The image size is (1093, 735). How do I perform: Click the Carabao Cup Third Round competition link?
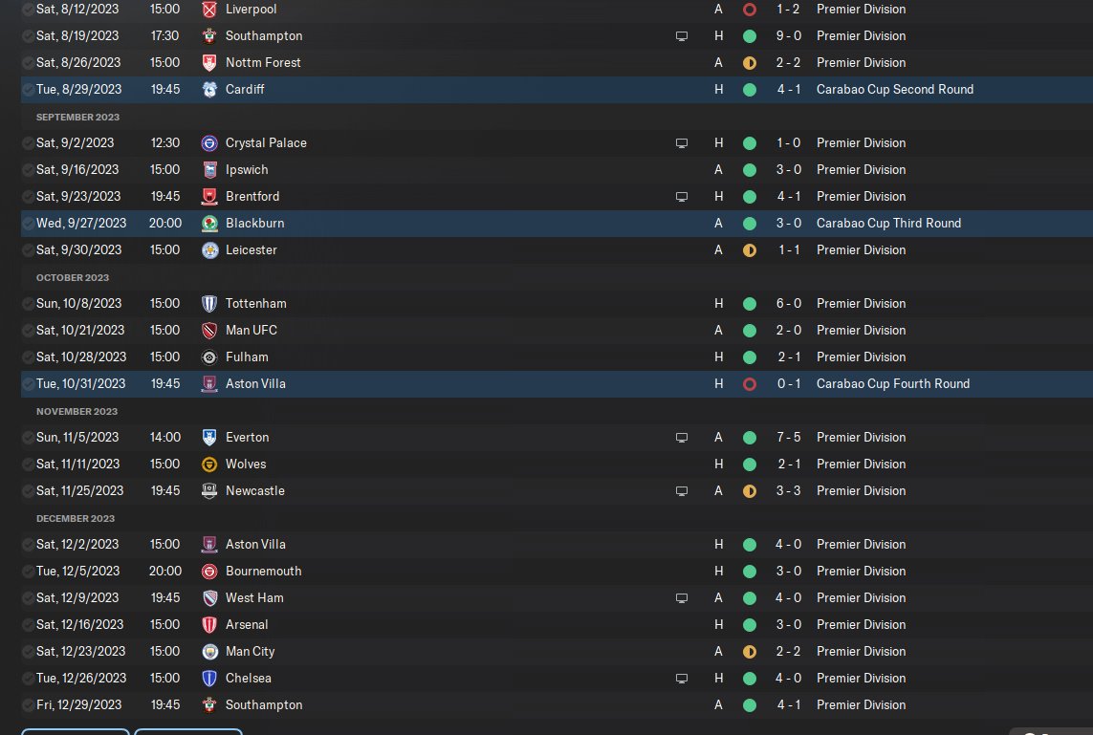[x=888, y=223]
